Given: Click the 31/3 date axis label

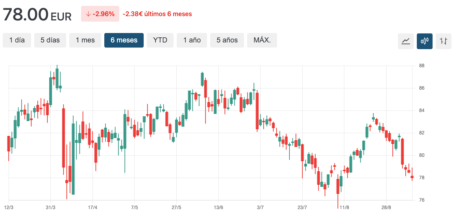Looking at the screenshot, I should pyautogui.click(x=50, y=208).
